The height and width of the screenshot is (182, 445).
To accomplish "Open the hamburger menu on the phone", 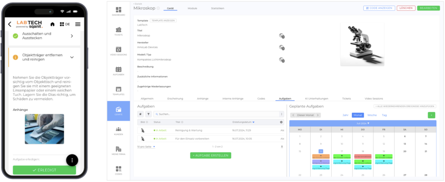I will [78, 24].
